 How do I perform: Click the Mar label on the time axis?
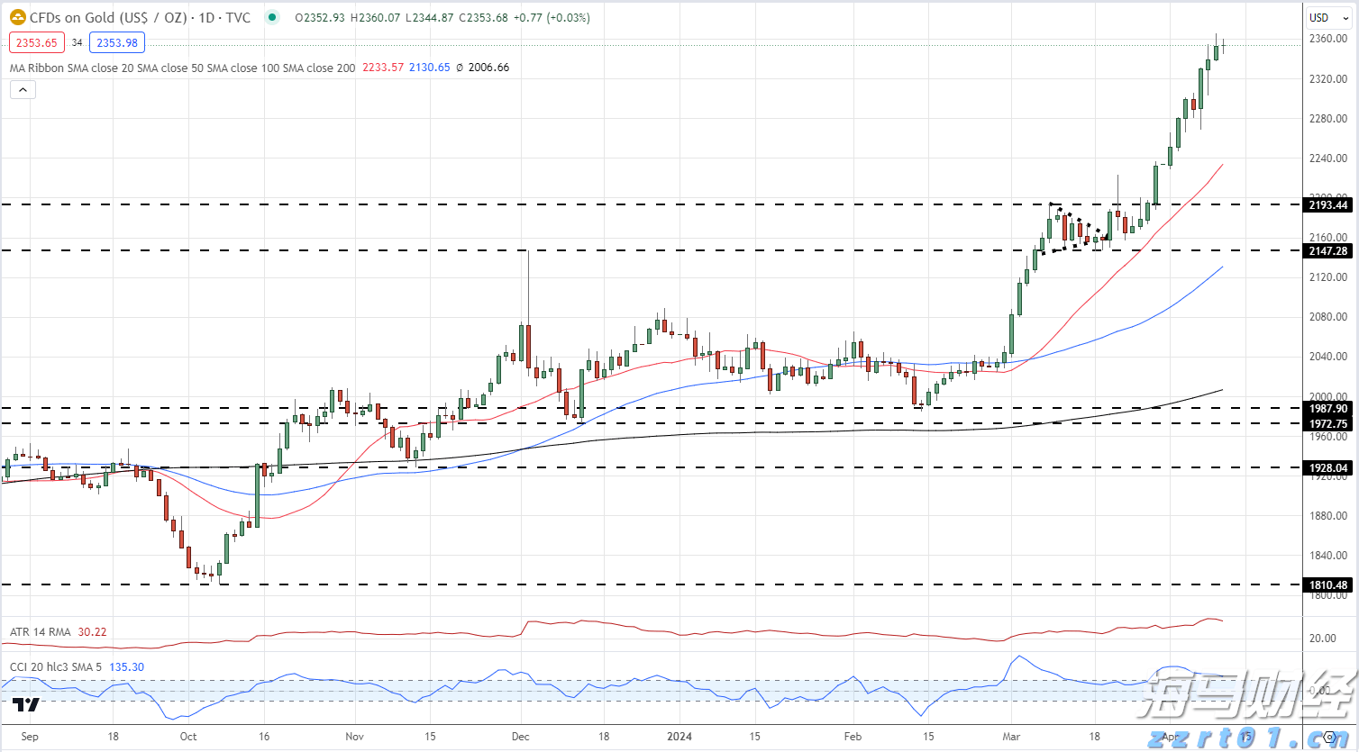pos(1012,737)
